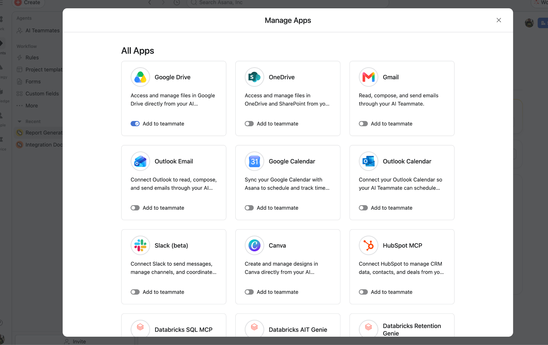Image resolution: width=548 pixels, height=345 pixels.
Task: Click the Gmail app icon
Action: 368,77
